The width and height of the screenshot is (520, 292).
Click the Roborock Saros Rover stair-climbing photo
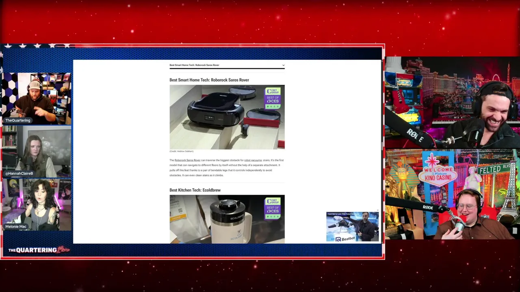[227, 117]
